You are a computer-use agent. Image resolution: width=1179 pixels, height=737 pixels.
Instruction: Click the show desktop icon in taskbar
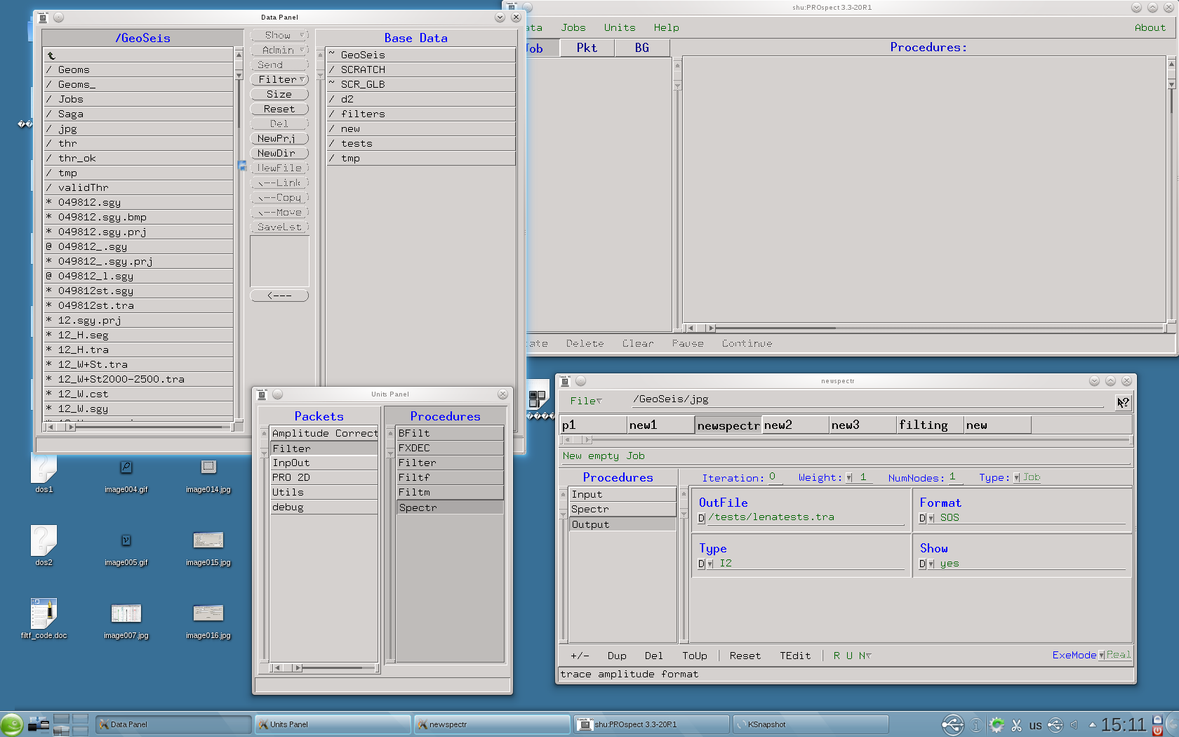[39, 724]
